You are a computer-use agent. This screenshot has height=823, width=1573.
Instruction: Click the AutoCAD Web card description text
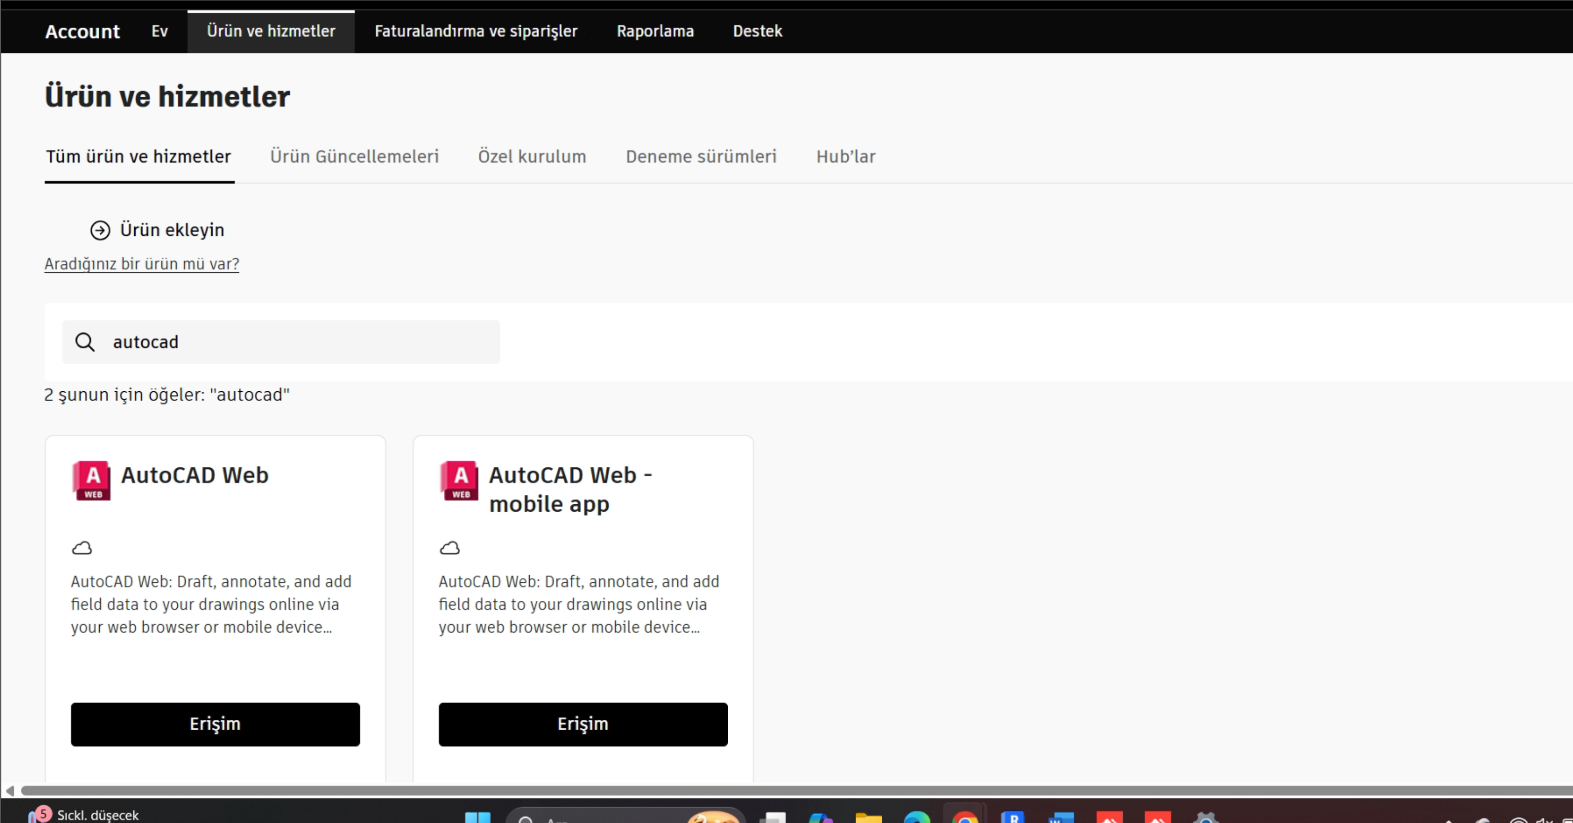pyautogui.click(x=211, y=604)
